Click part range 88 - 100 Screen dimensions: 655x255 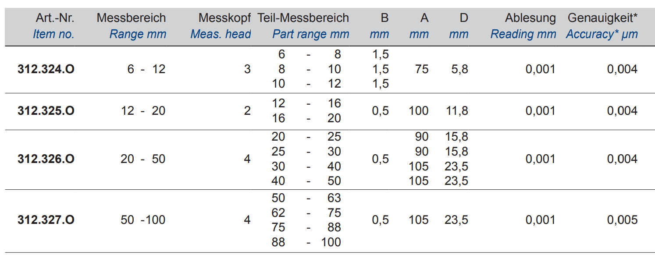306,242
